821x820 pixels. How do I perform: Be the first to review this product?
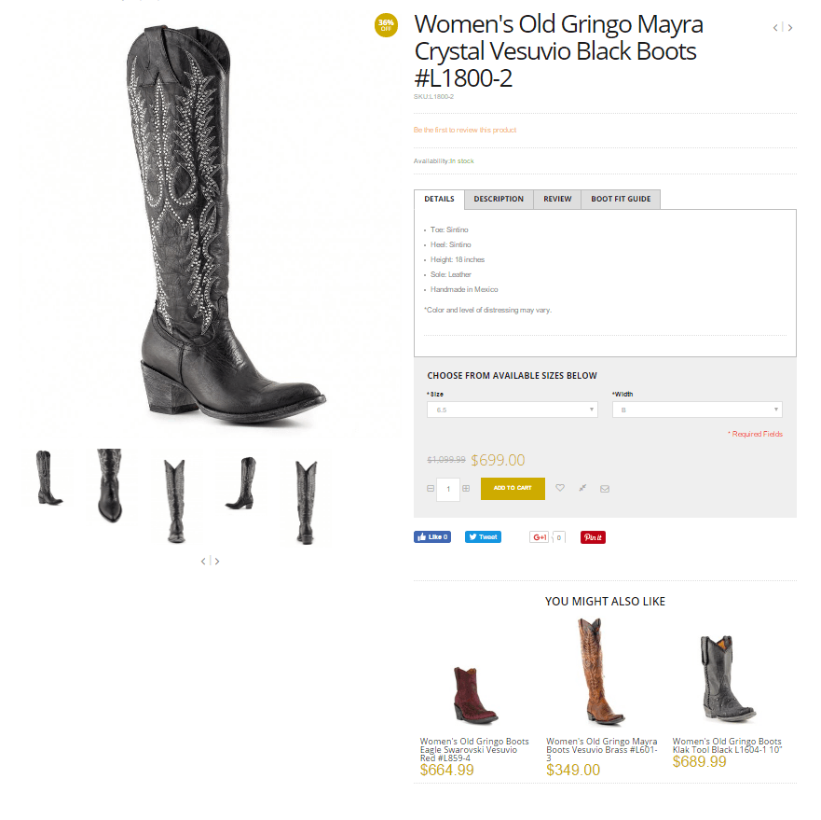465,130
